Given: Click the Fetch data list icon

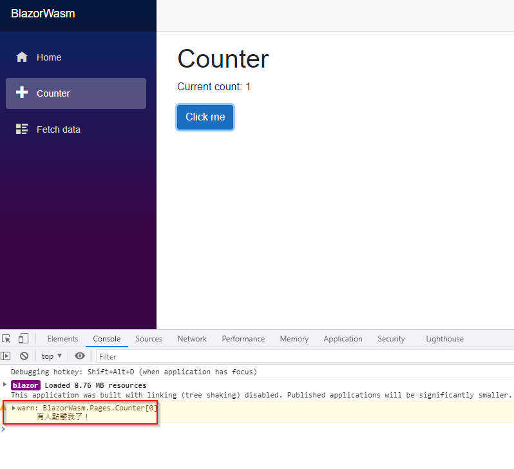Looking at the screenshot, I should pyautogui.click(x=22, y=129).
